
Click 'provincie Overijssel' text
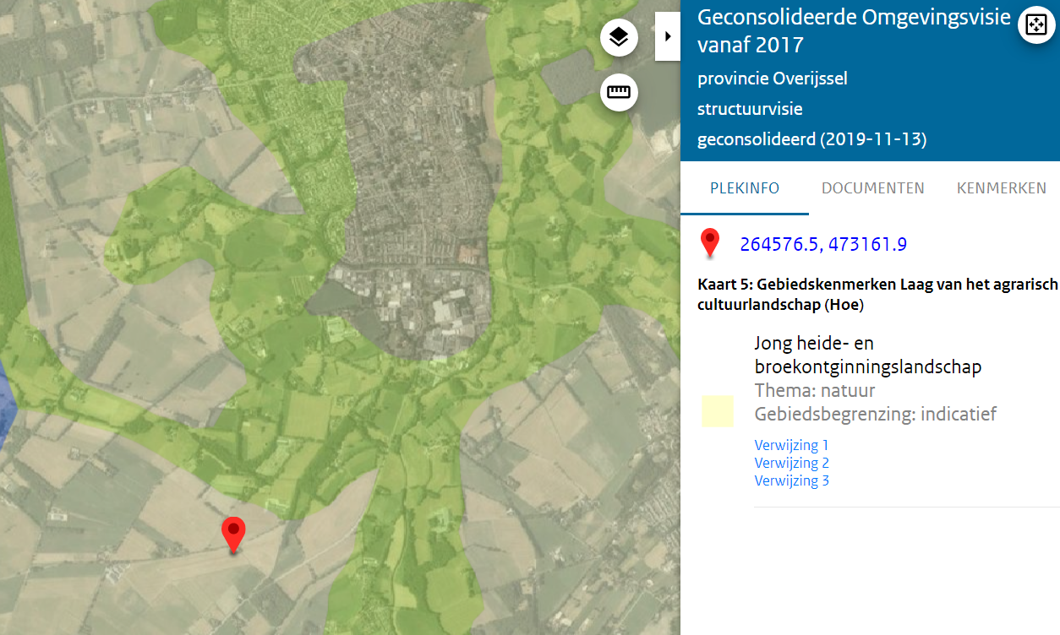(773, 79)
